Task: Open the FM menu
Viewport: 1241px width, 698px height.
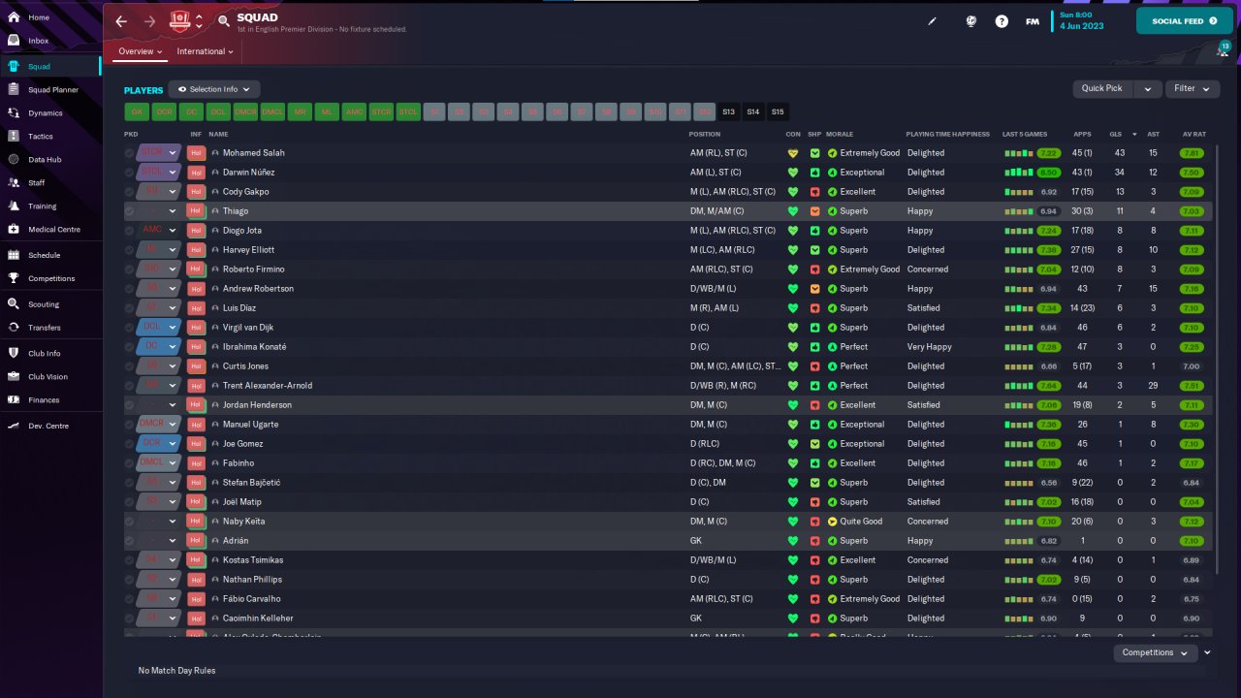Action: click(x=1033, y=21)
